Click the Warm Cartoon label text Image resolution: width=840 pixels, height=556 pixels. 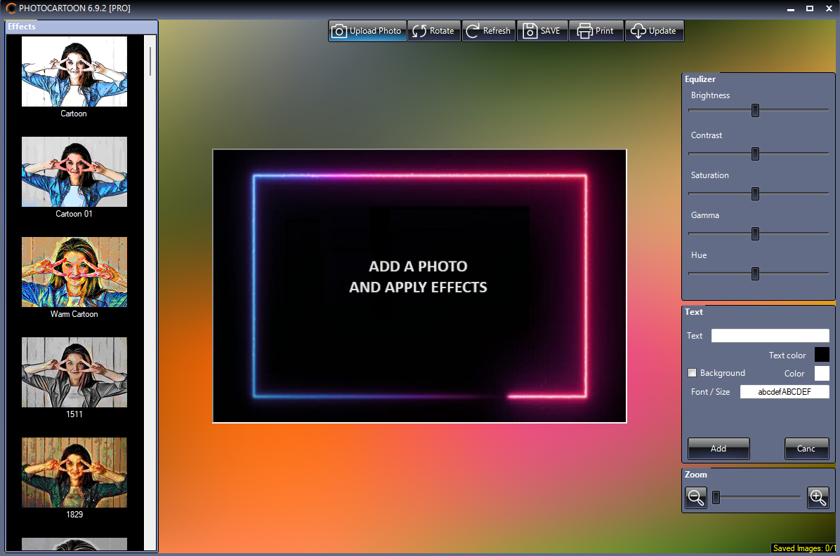click(74, 314)
